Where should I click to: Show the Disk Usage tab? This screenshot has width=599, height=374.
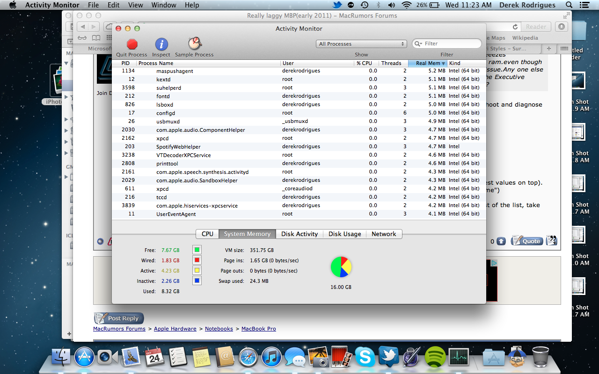pyautogui.click(x=345, y=234)
